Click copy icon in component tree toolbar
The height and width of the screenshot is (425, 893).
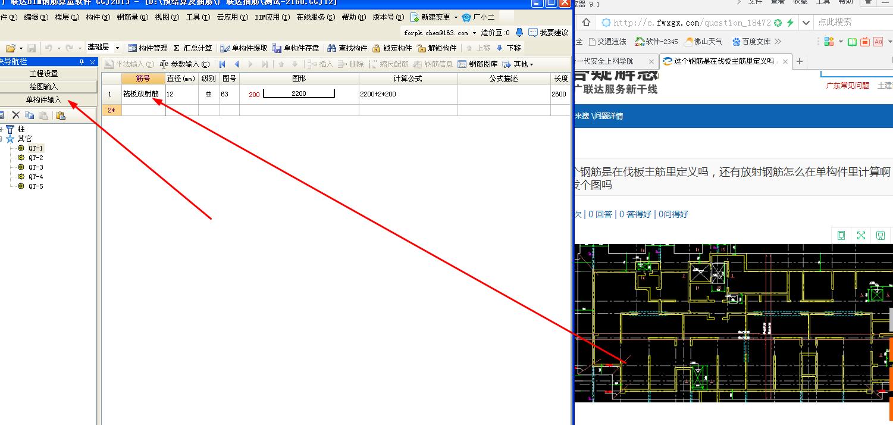pos(29,115)
